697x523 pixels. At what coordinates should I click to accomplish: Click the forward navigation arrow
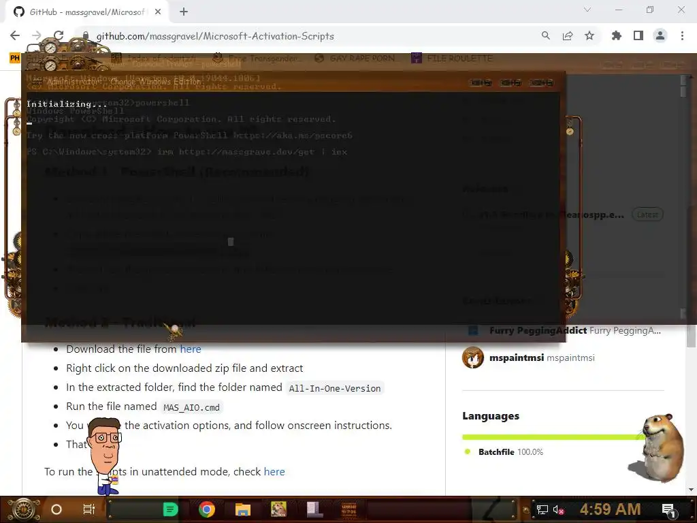(37, 35)
